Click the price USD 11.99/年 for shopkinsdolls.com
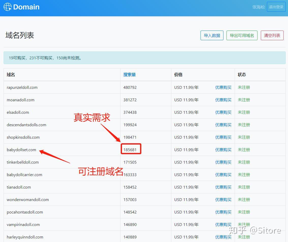The width and height of the screenshot is (288, 242). [186, 137]
